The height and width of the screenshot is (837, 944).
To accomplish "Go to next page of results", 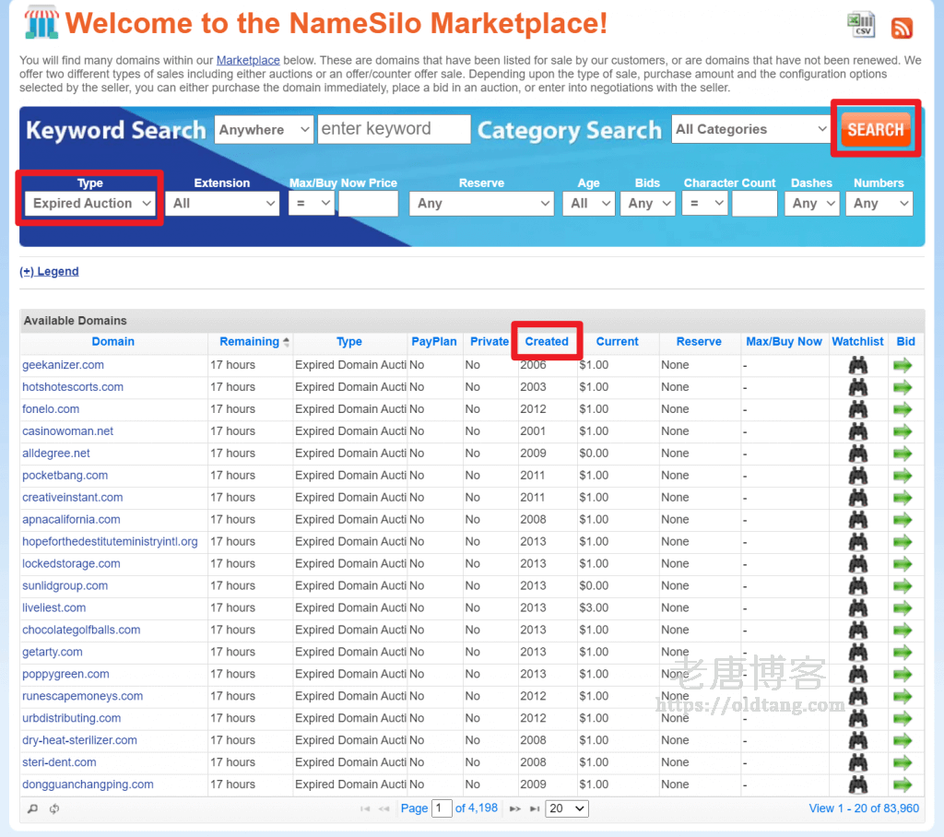I will coord(514,808).
